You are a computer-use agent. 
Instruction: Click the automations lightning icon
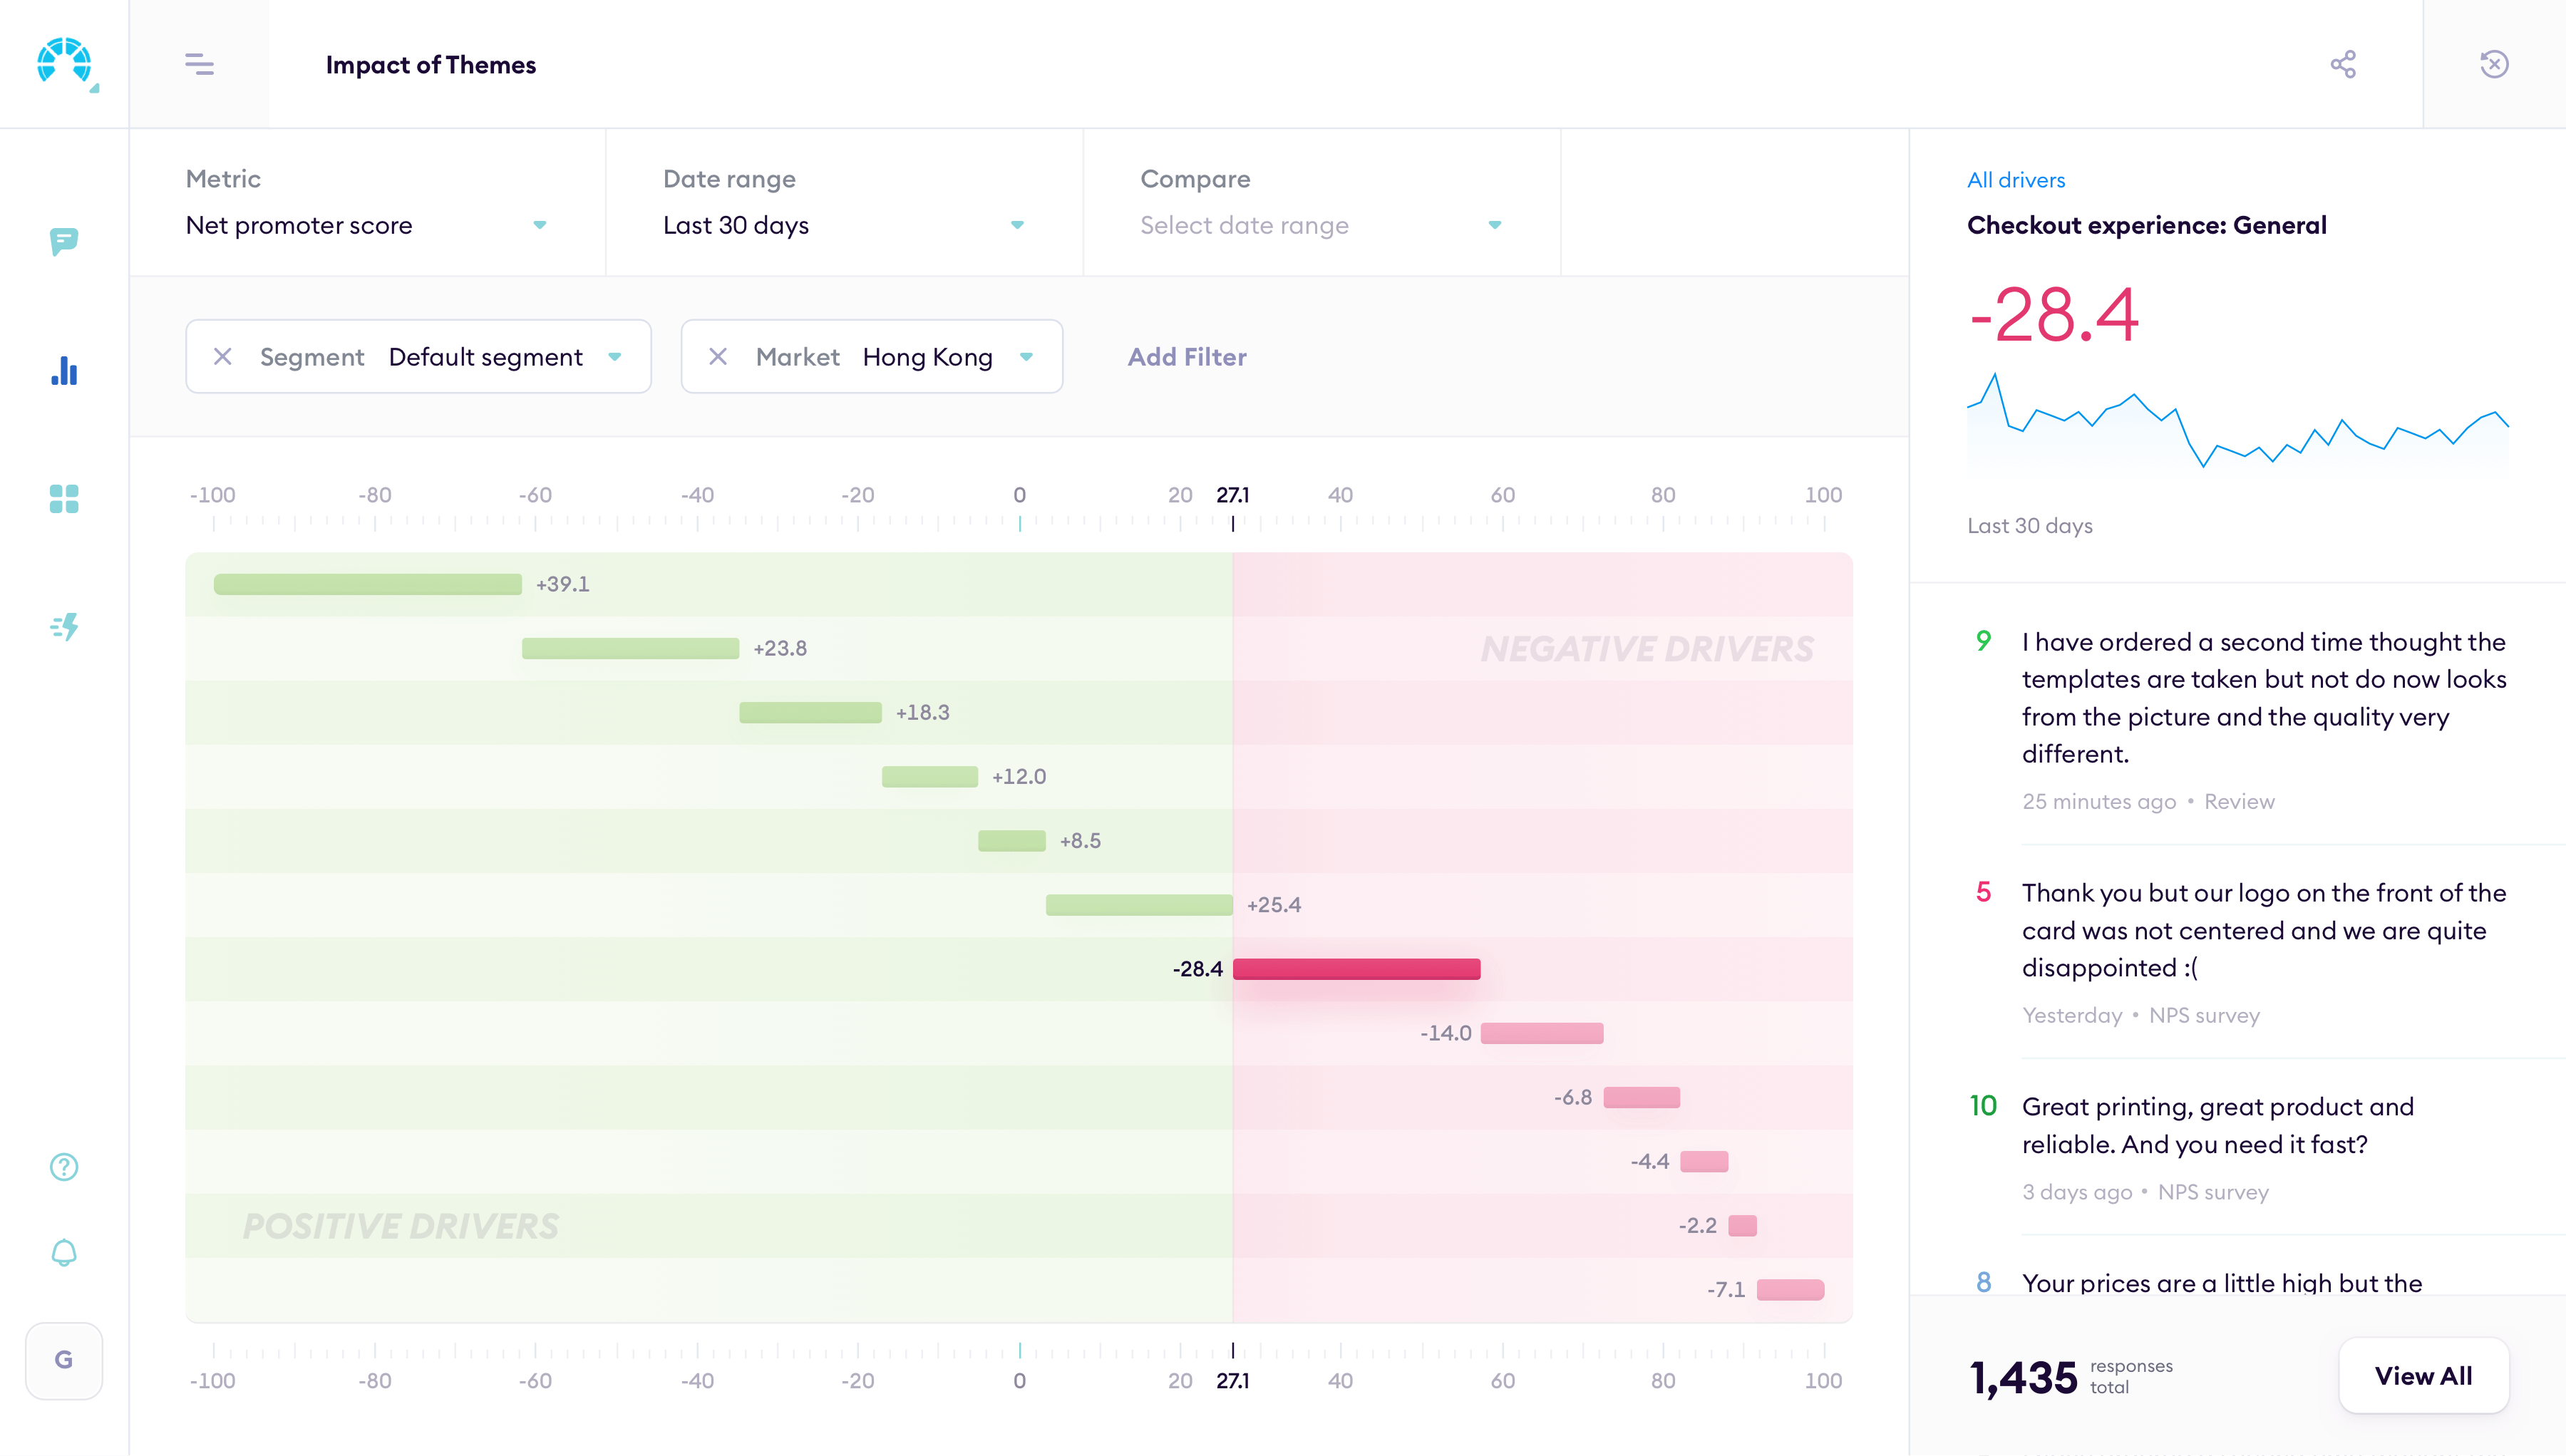click(x=63, y=627)
